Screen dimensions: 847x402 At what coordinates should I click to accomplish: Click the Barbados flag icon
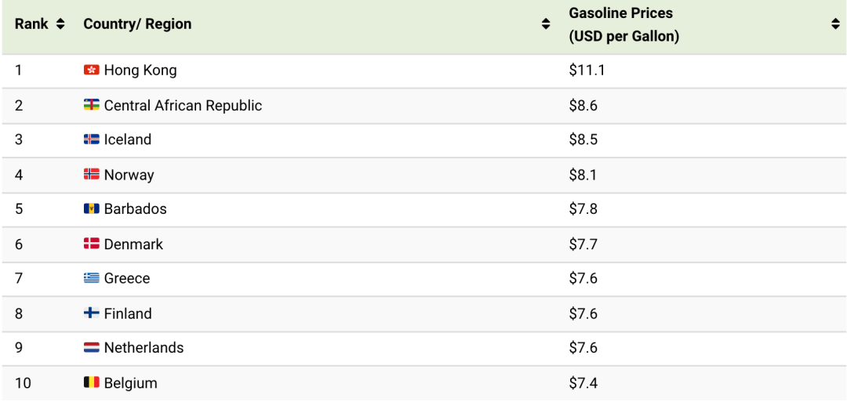point(91,208)
